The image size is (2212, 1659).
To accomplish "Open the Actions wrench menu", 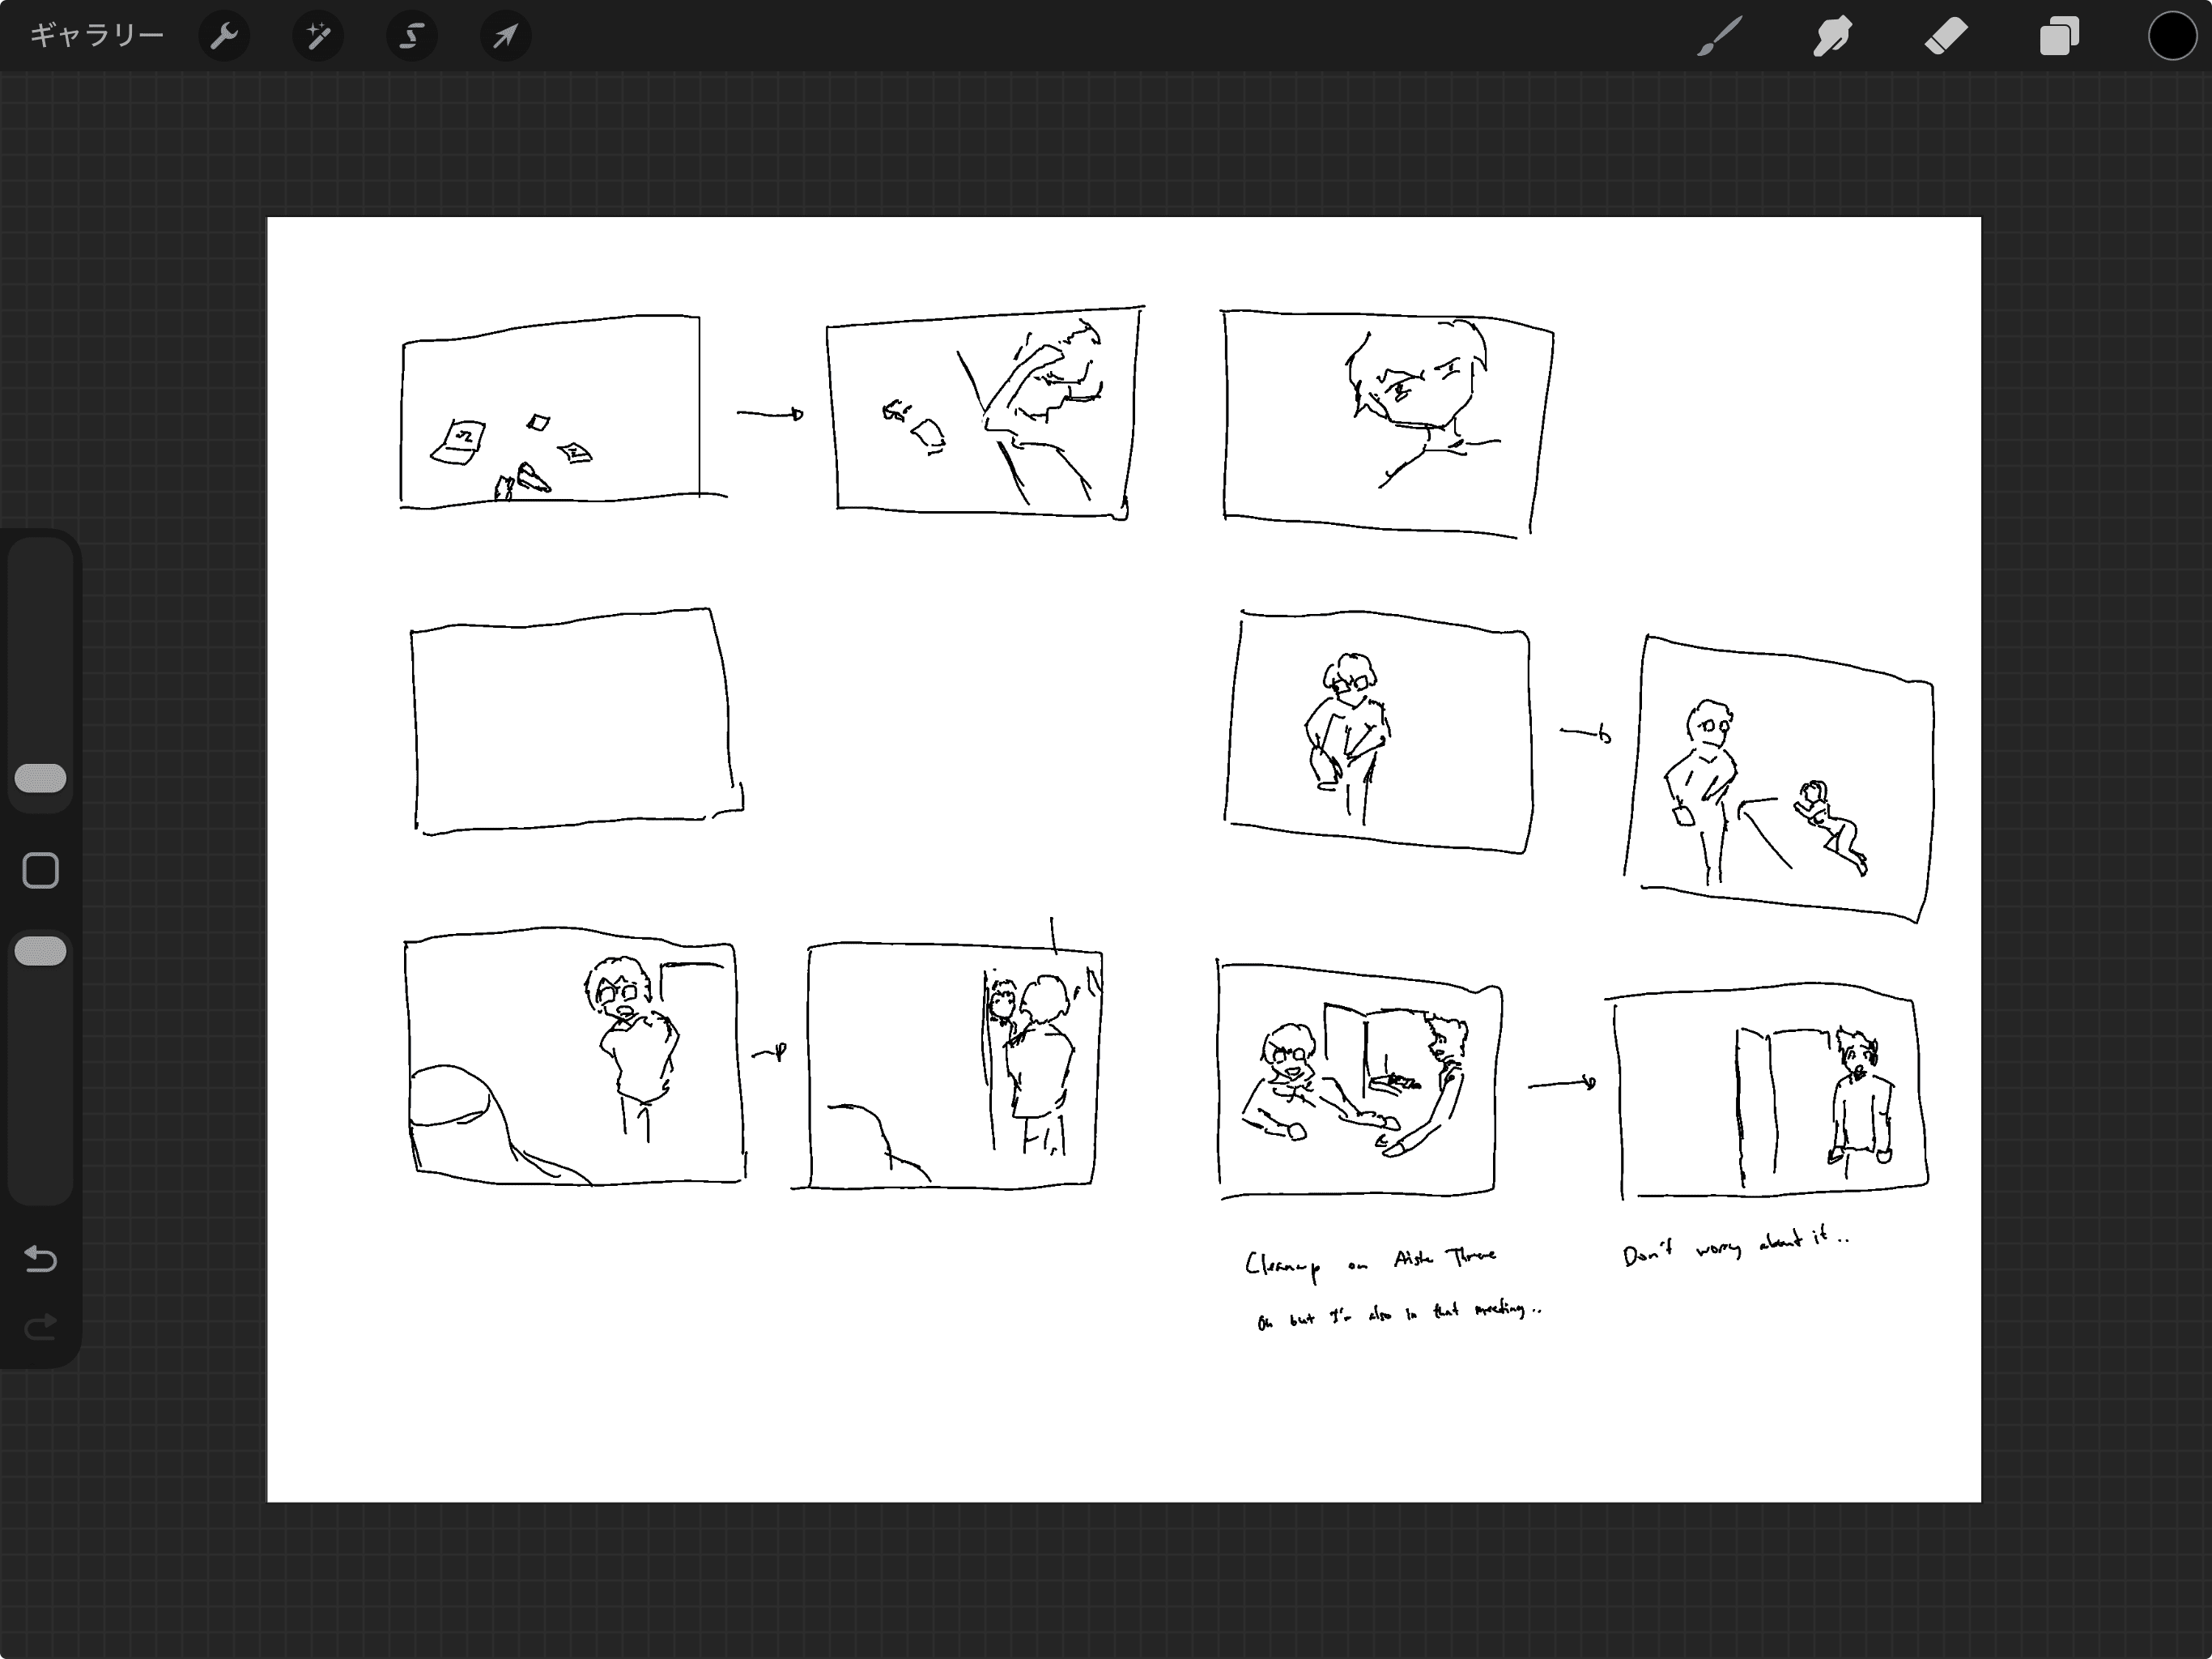I will (224, 37).
